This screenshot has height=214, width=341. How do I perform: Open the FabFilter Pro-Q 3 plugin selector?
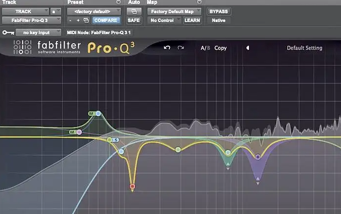(31, 21)
